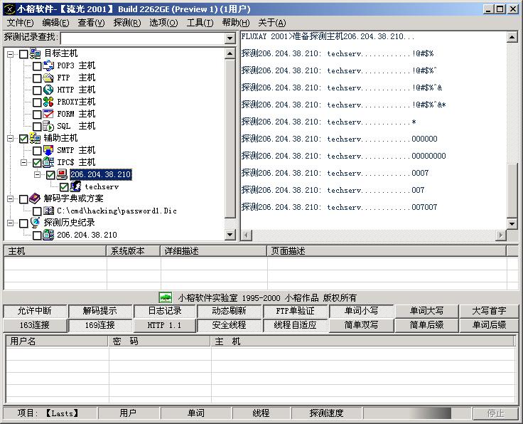Viewport: 523px width, 424px height.
Task: Select the SQL 主机 database icon
Action: click(48, 126)
